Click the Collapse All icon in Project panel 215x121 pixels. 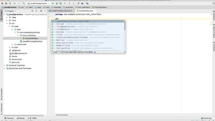(x=36, y=11)
